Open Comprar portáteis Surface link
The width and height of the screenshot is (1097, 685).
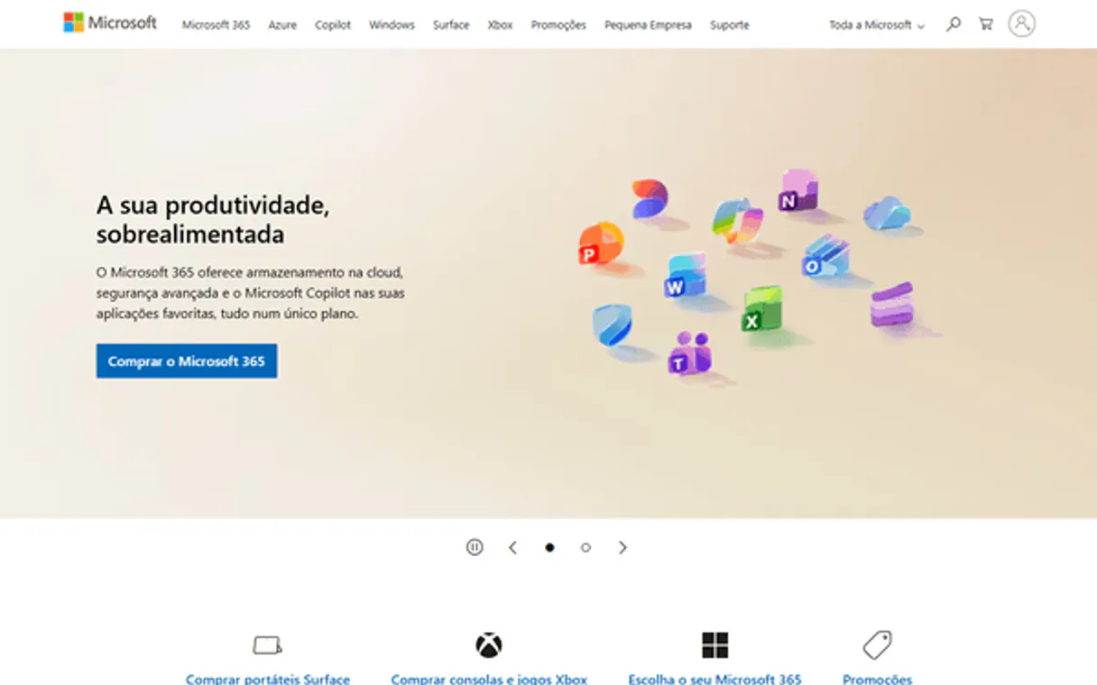pyautogui.click(x=267, y=679)
